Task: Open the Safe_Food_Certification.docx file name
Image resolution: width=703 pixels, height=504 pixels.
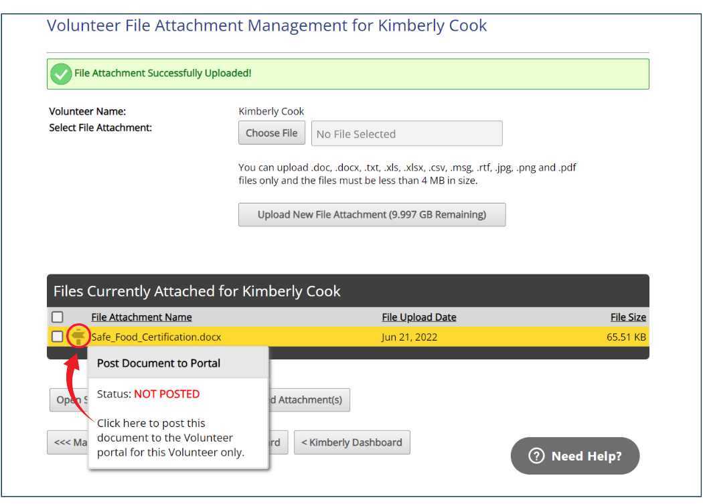Action: tap(157, 337)
